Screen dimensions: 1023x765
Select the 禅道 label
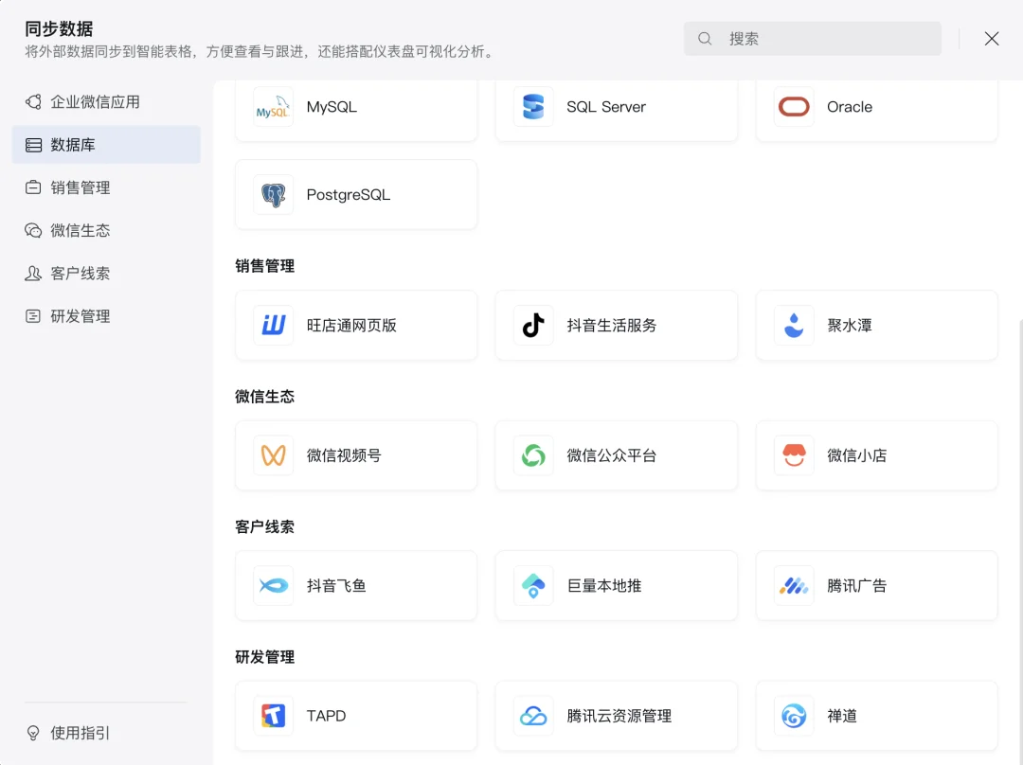coord(842,716)
